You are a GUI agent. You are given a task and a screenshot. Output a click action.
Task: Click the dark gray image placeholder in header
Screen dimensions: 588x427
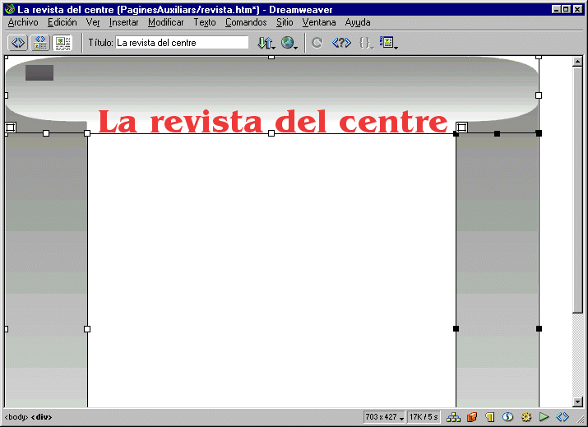[39, 72]
